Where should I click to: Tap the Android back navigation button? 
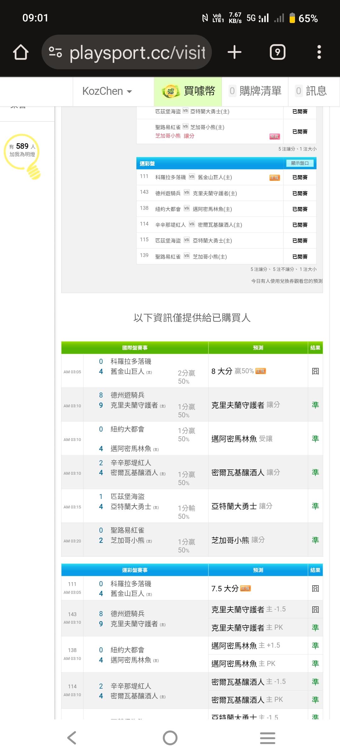72,738
